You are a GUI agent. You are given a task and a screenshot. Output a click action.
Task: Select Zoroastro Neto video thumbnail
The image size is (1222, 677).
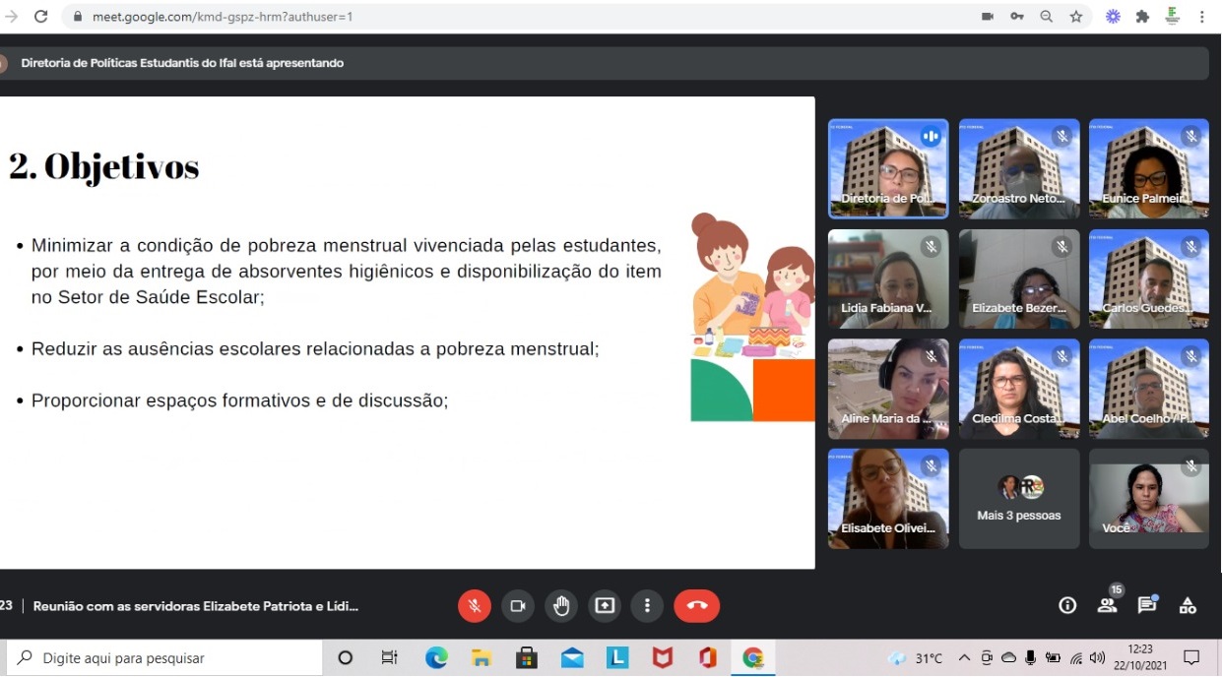[1019, 169]
